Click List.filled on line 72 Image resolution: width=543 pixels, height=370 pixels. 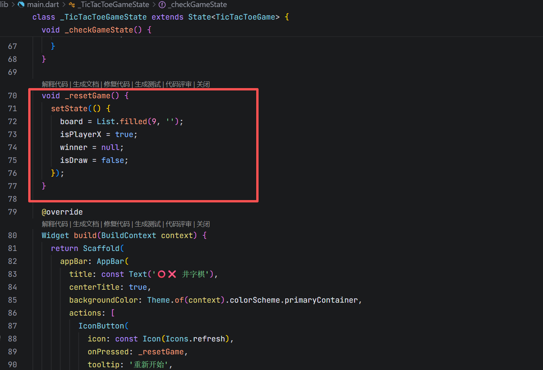click(122, 122)
